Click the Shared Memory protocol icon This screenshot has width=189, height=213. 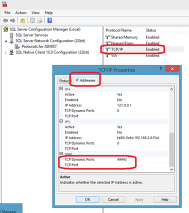click(108, 37)
